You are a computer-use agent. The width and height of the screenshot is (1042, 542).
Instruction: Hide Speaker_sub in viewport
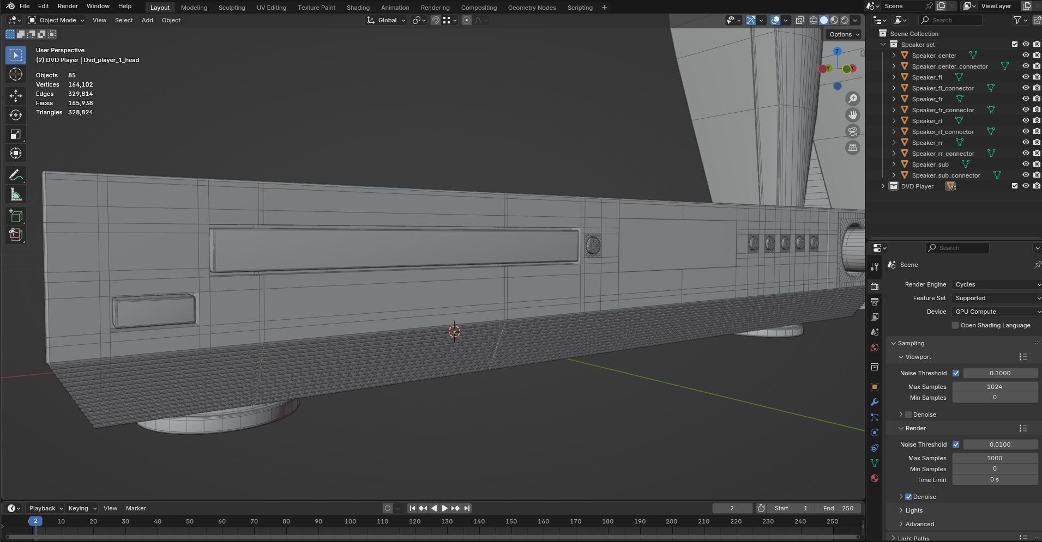1026,164
